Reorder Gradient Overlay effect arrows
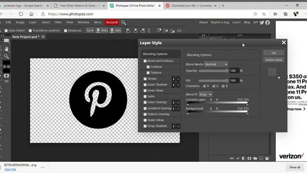This screenshot has width=307, height=173. point(174,109)
